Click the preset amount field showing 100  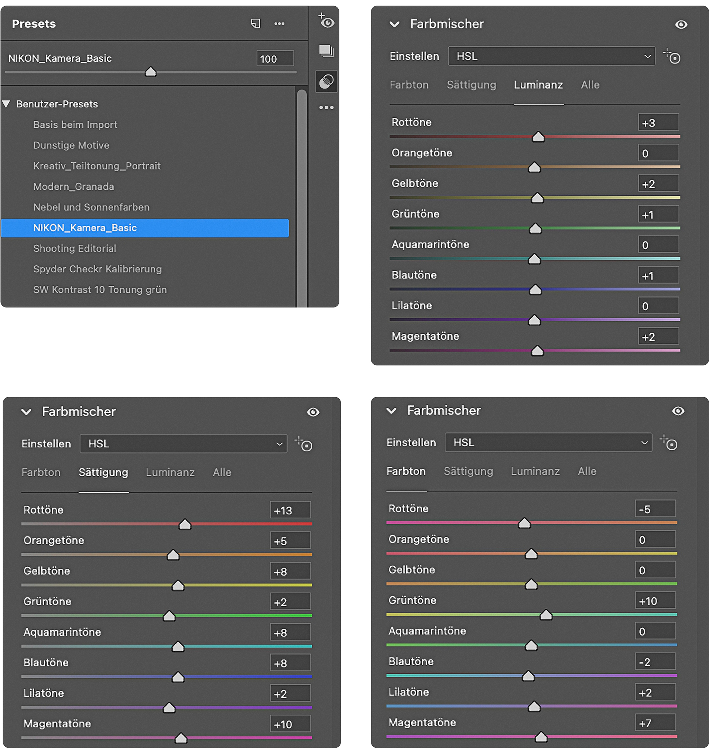[275, 59]
